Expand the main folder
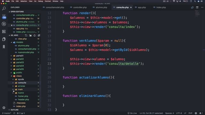The image size is (205, 115). 20,89
